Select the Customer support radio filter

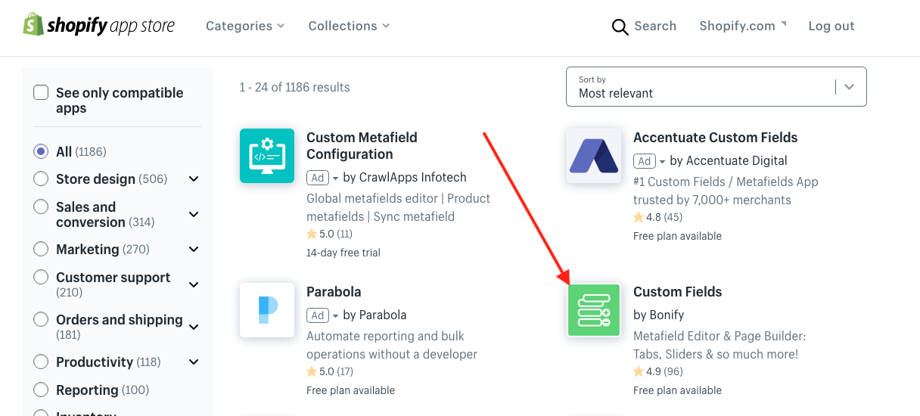click(41, 277)
